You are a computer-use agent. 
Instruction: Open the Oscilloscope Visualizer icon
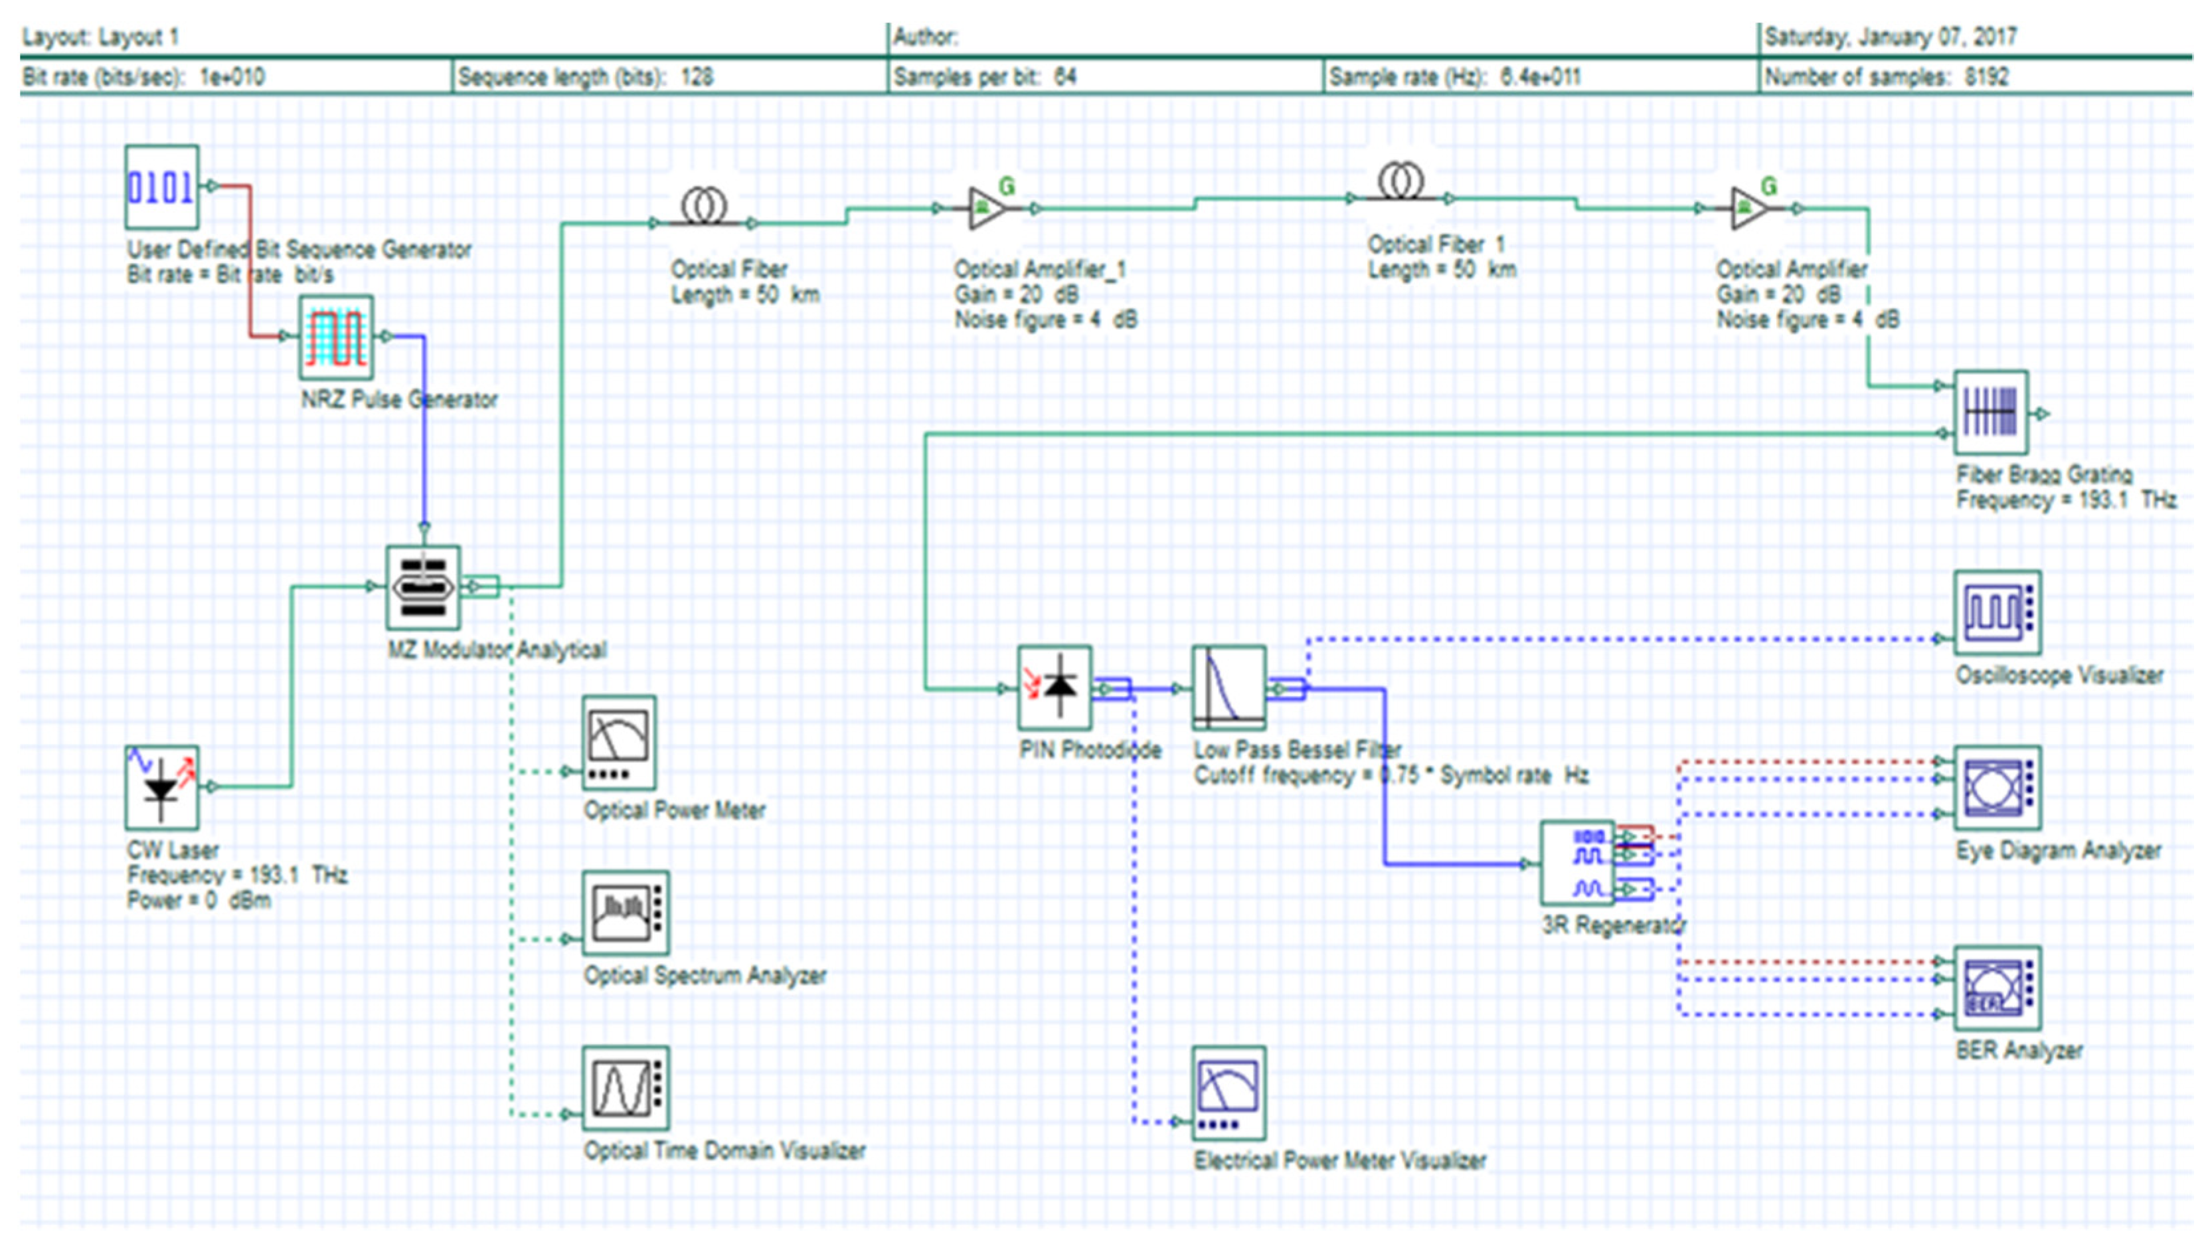point(1997,613)
